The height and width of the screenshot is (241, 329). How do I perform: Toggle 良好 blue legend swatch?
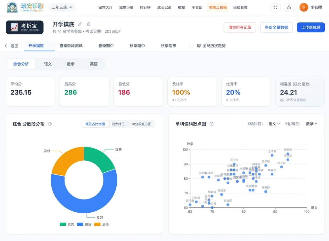[x=80, y=224]
